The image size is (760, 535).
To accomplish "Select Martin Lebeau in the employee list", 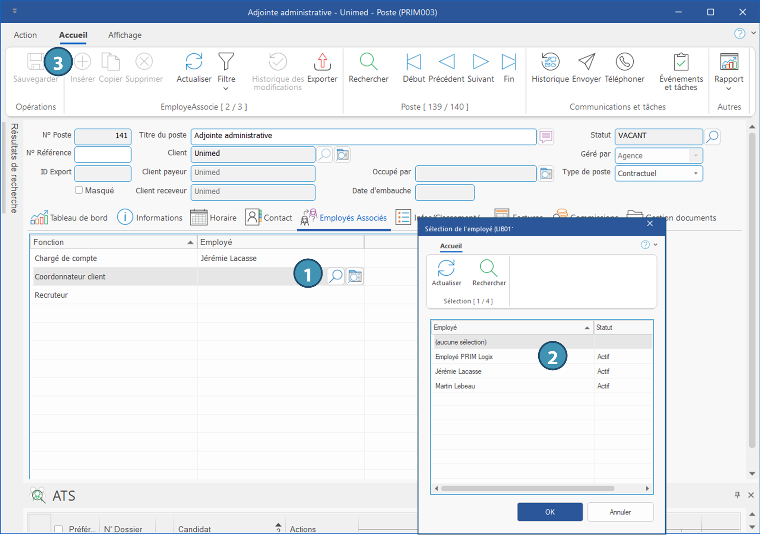I will pyautogui.click(x=455, y=386).
